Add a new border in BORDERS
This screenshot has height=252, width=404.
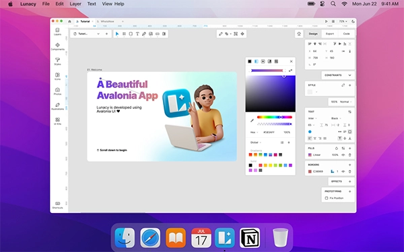(349, 165)
